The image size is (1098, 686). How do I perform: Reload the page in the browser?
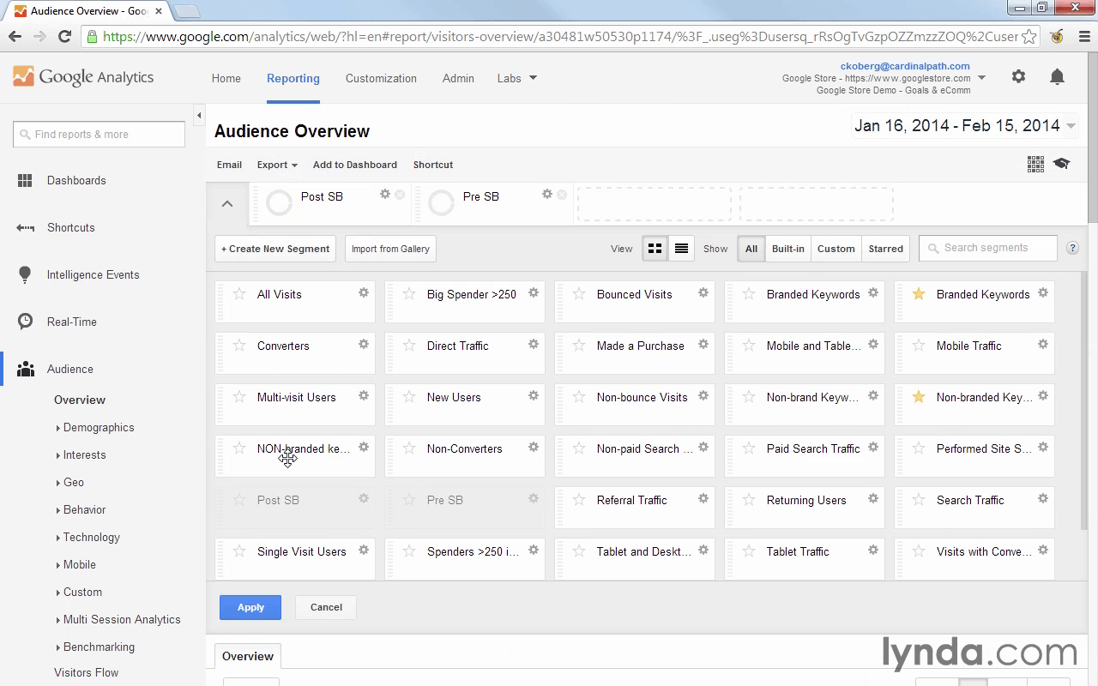[x=64, y=36]
